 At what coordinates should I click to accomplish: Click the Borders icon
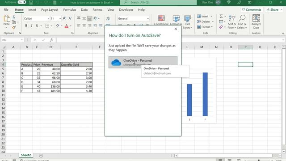(47, 26)
